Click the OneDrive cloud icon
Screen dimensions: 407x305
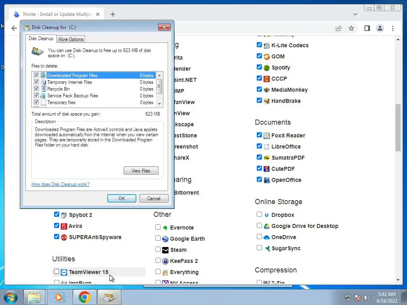[267, 237]
